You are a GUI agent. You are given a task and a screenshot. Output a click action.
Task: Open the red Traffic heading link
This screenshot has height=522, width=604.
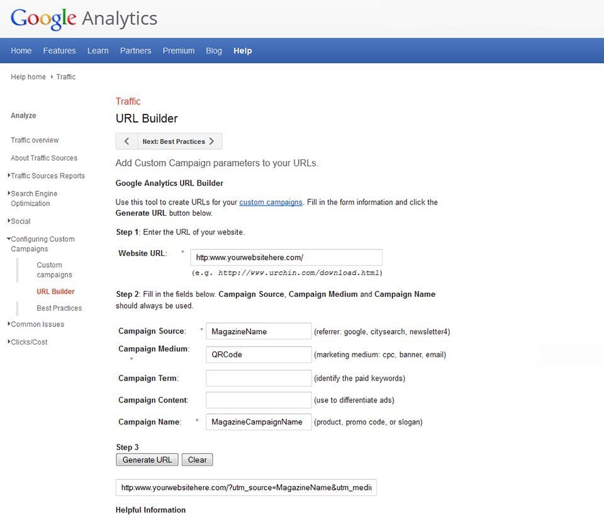point(128,101)
